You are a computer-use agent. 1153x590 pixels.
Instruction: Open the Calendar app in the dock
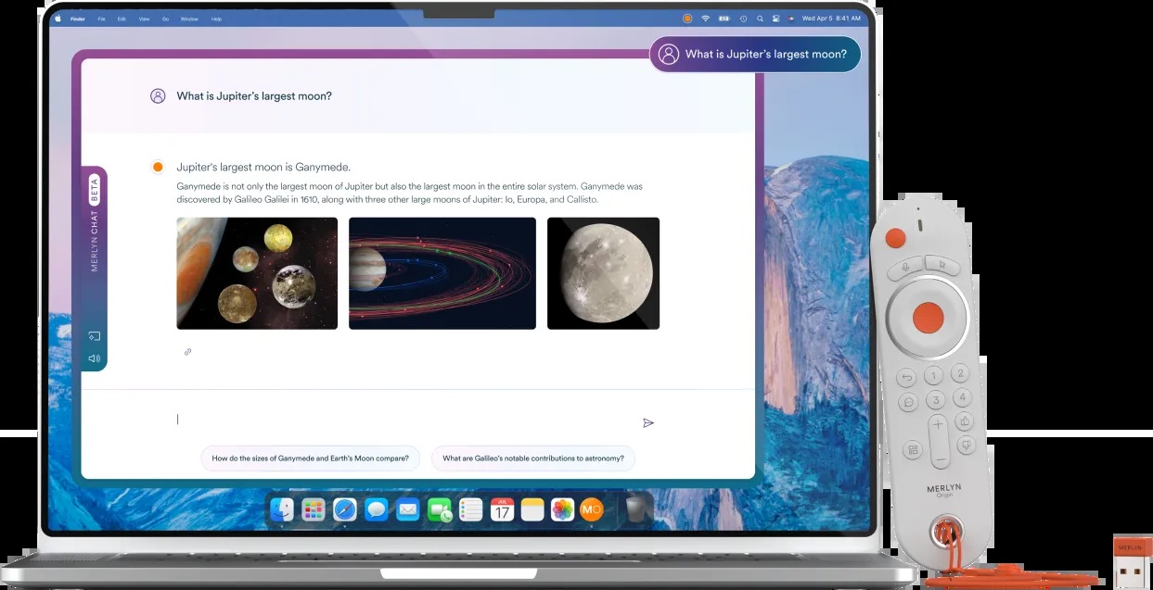(x=503, y=508)
